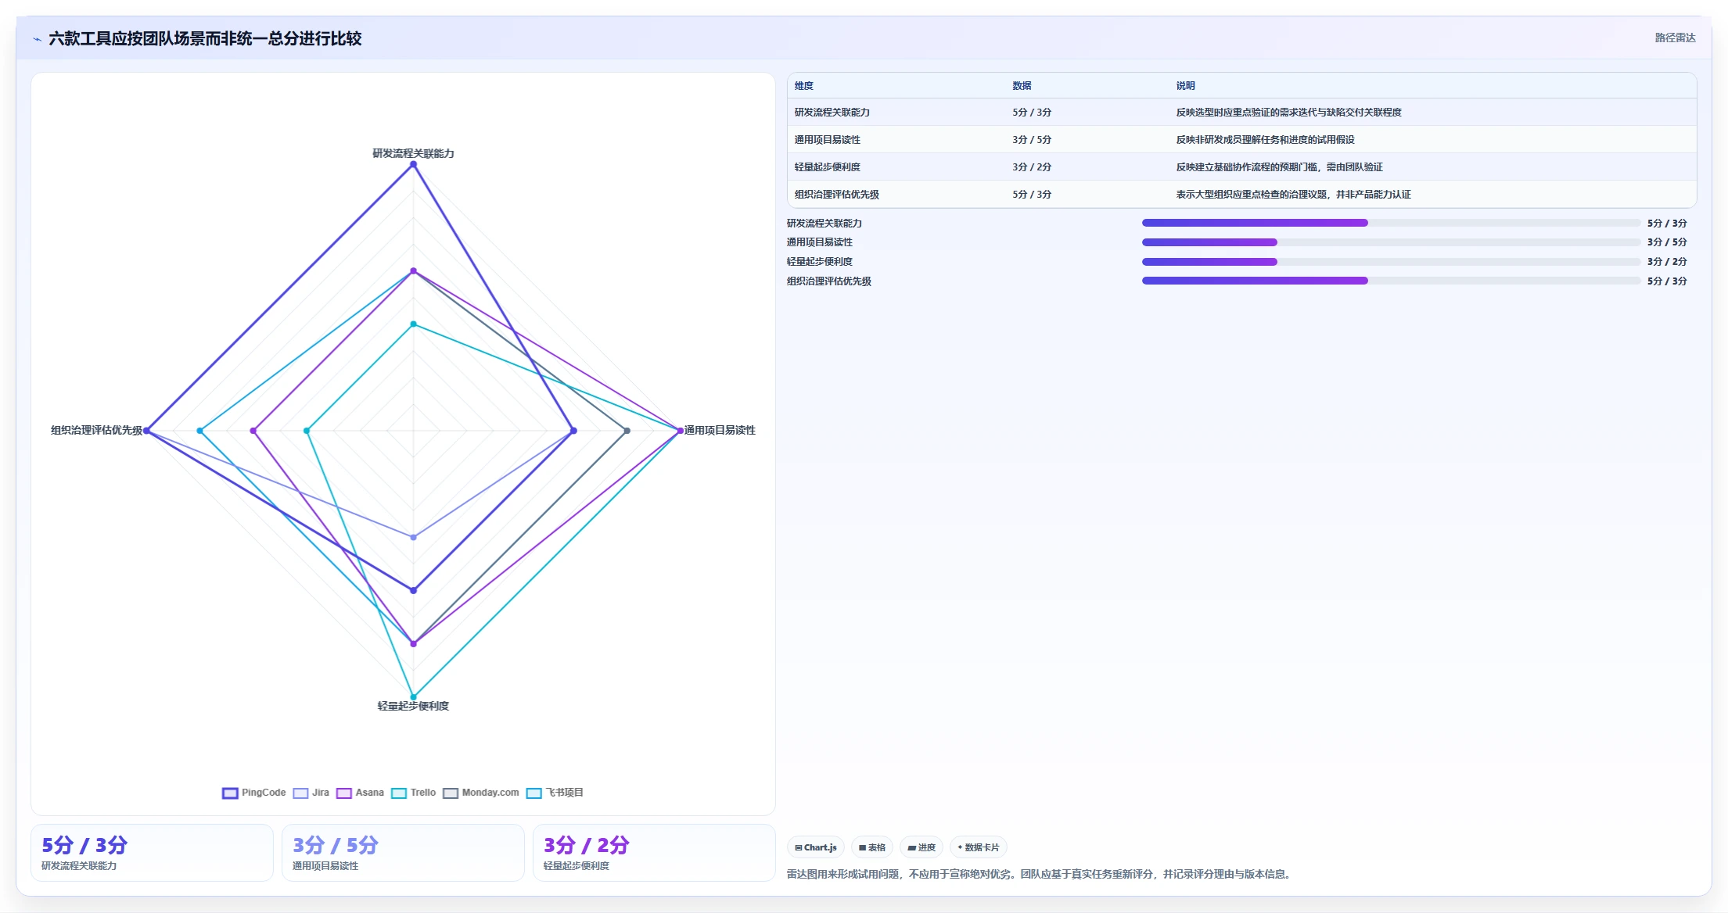Click the radar data point at 研发流程关联能力 peak
This screenshot has width=1728, height=913.
(x=414, y=164)
